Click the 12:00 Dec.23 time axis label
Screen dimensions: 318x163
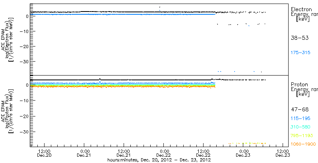point(283,153)
